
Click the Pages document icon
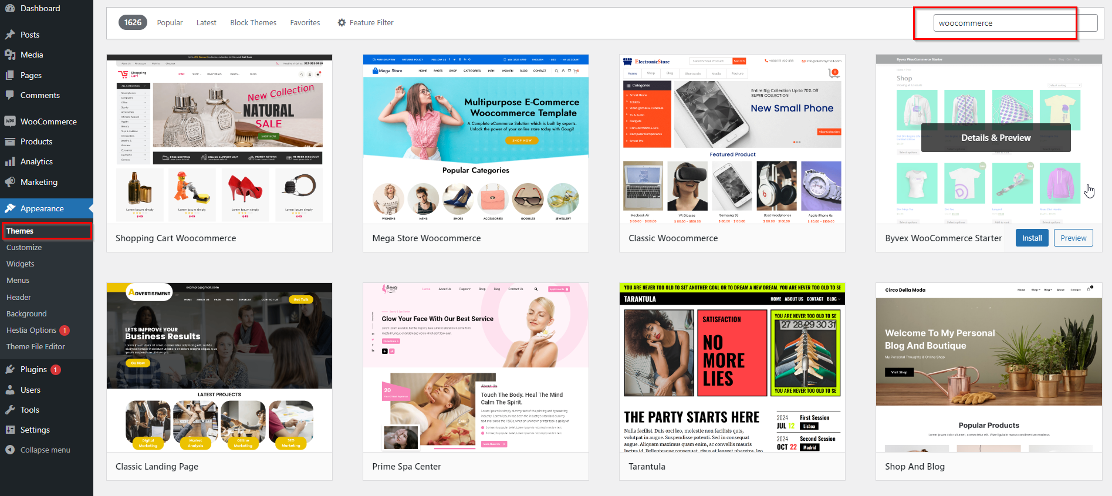coord(10,75)
